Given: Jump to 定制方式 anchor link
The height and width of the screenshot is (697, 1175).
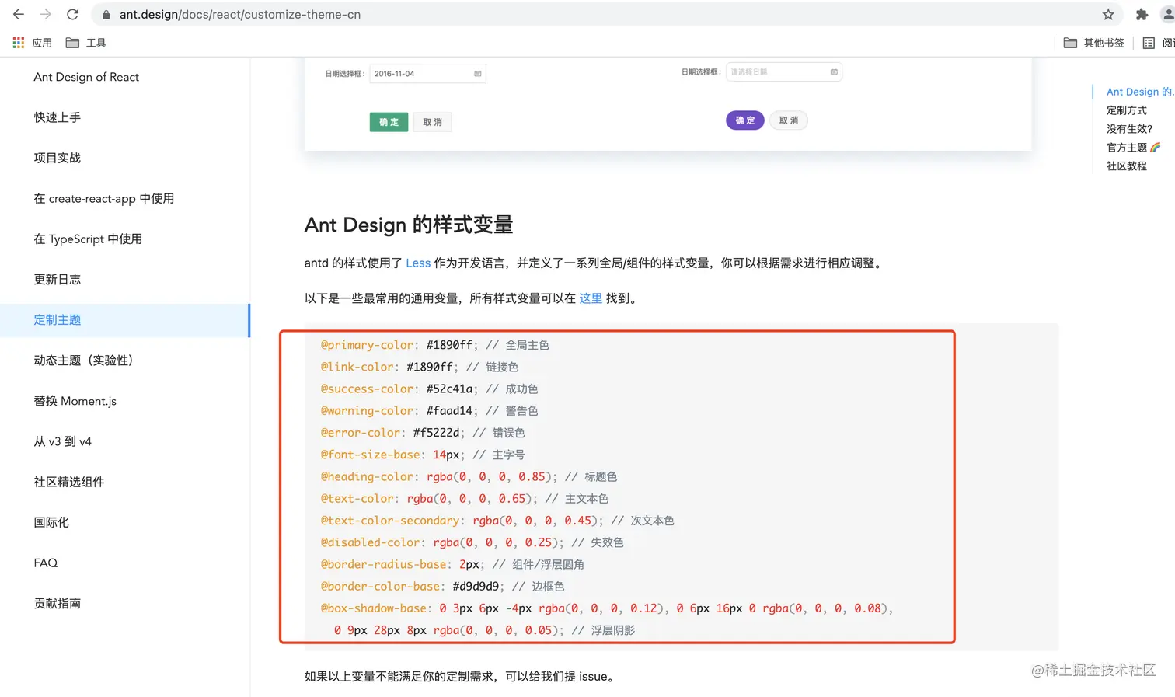Looking at the screenshot, I should (1127, 110).
